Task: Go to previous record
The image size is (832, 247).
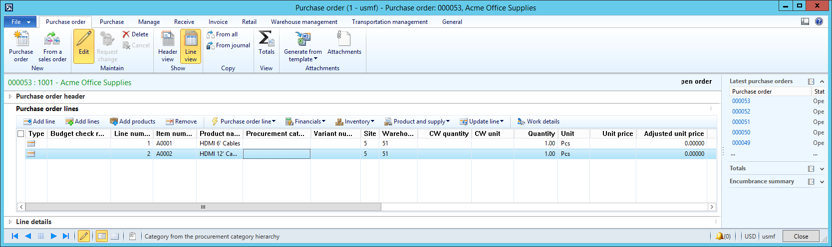Action: 28,237
